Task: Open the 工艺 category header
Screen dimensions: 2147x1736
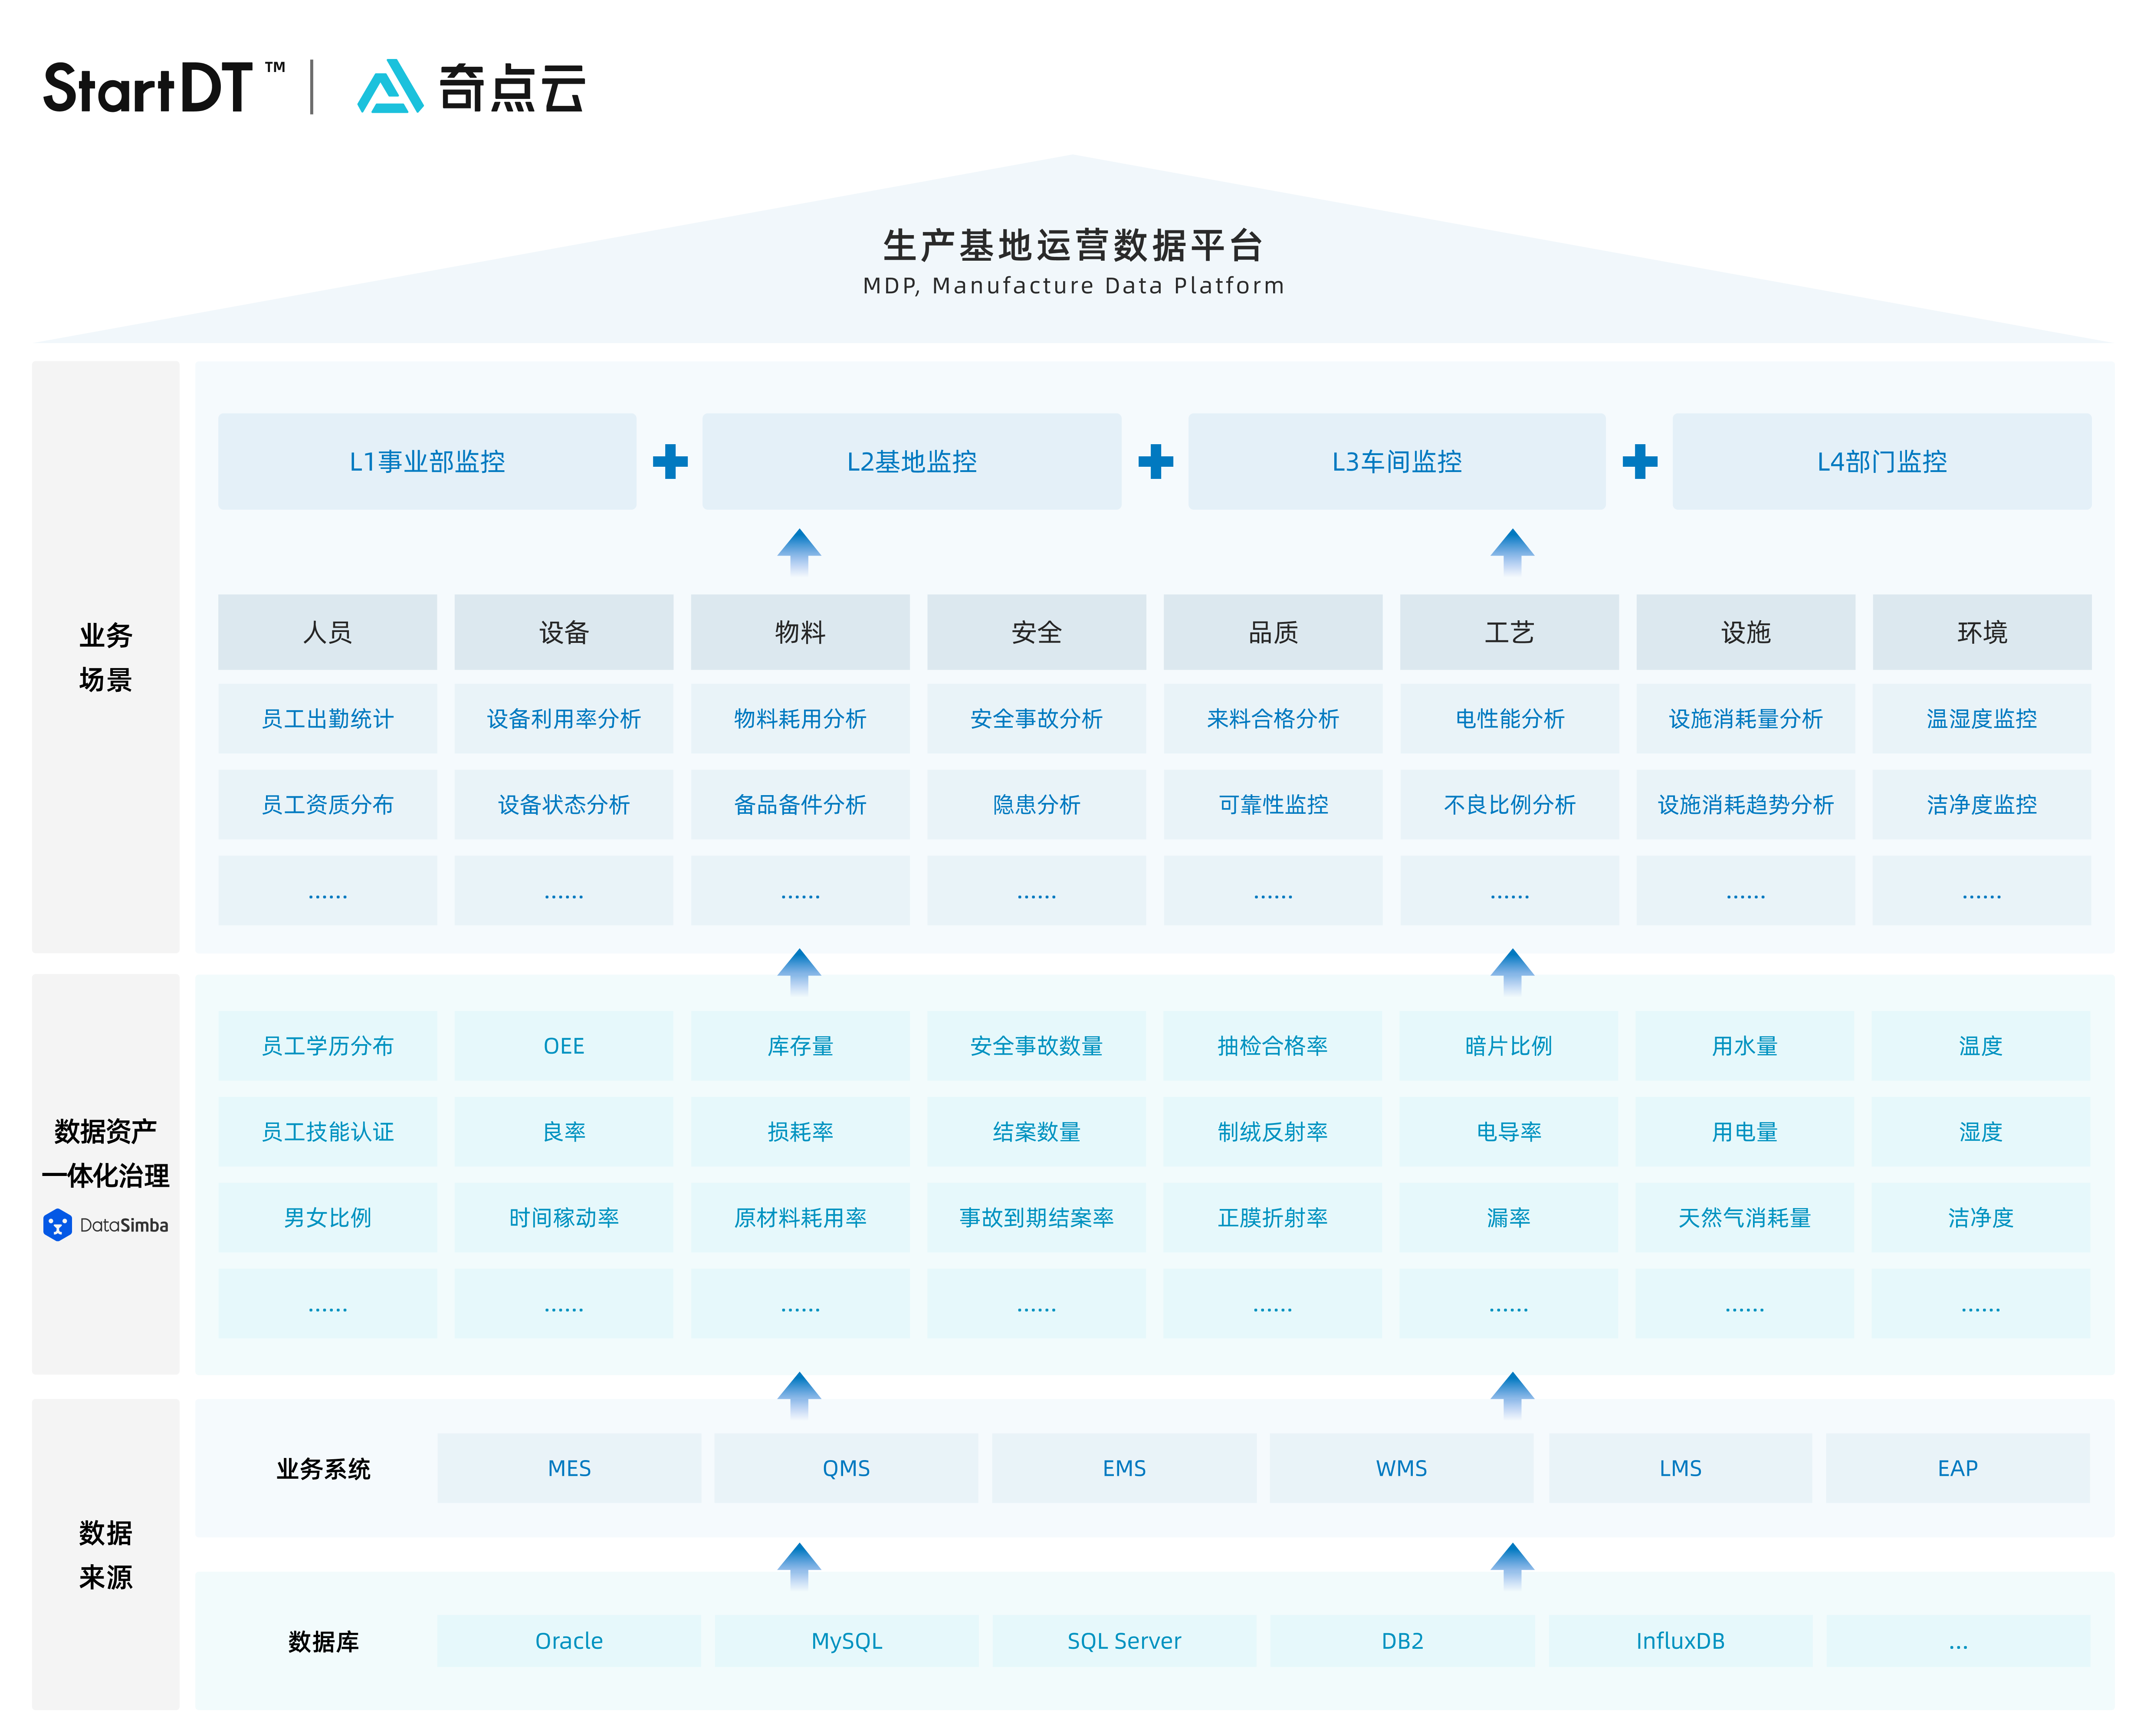Action: [x=1509, y=632]
